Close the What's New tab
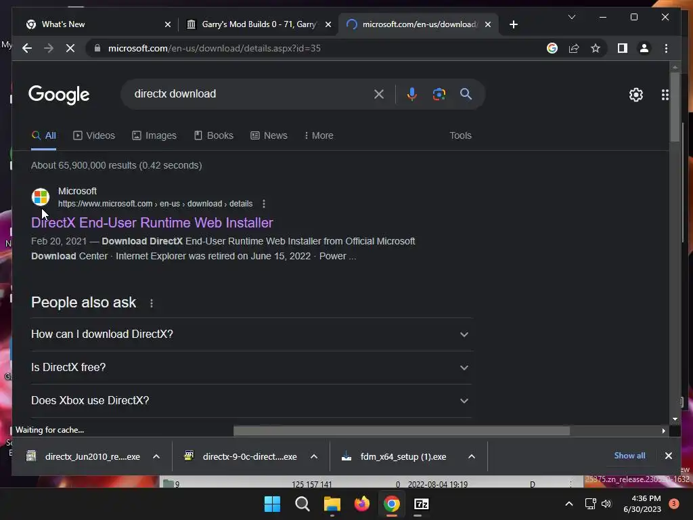693x520 pixels. [x=168, y=24]
